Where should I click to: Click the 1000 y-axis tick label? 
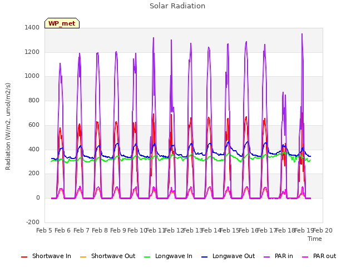[32, 76]
